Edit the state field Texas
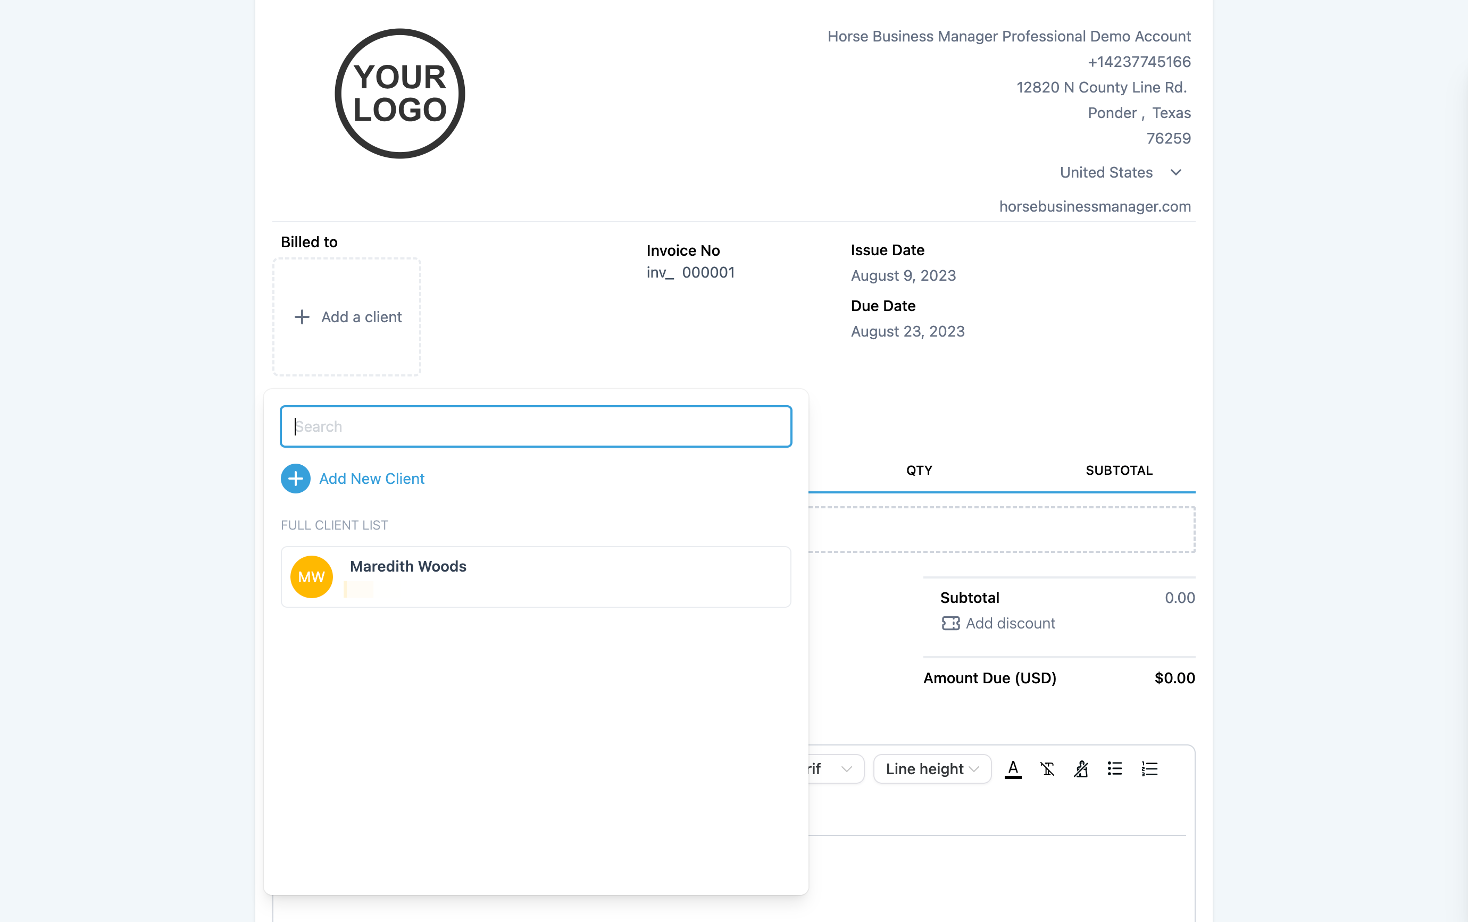 pos(1171,113)
